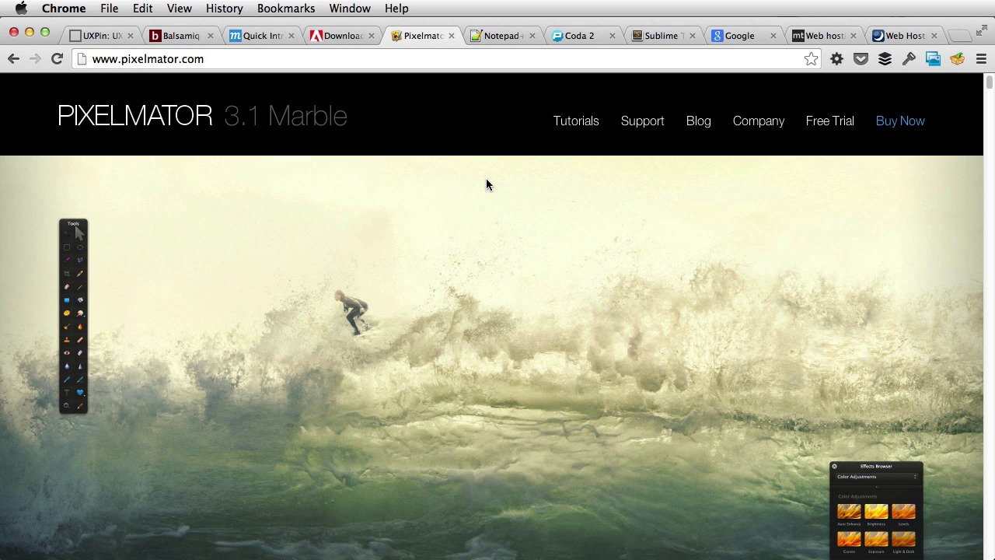Click the Chrome fullscreen arrows icon
The width and height of the screenshot is (995, 560).
coord(982,30)
